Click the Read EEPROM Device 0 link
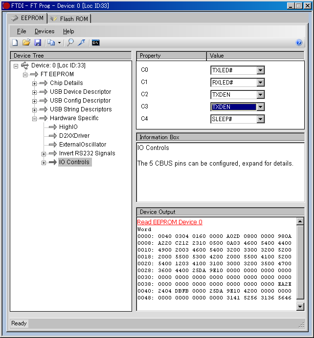The height and width of the screenshot is (338, 314). 170,222
